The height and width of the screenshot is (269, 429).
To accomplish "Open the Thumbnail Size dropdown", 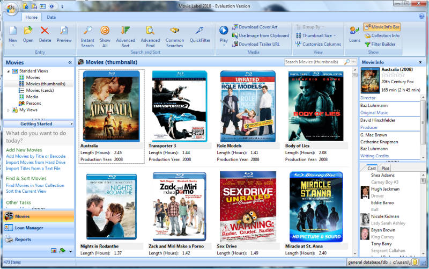I will tap(316, 35).
